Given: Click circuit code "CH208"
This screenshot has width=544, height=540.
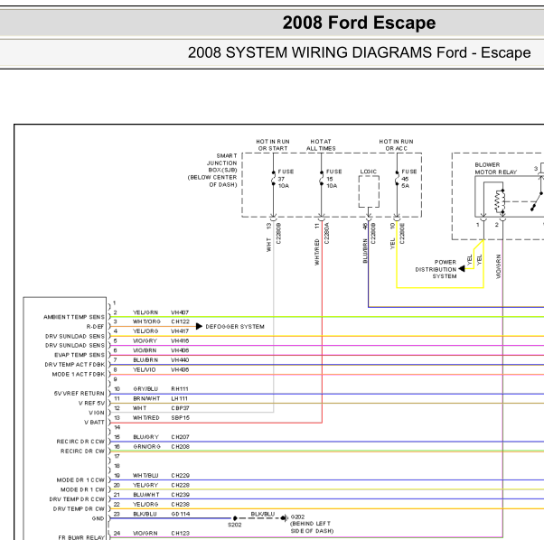Looking at the screenshot, I should pyautogui.click(x=181, y=447).
